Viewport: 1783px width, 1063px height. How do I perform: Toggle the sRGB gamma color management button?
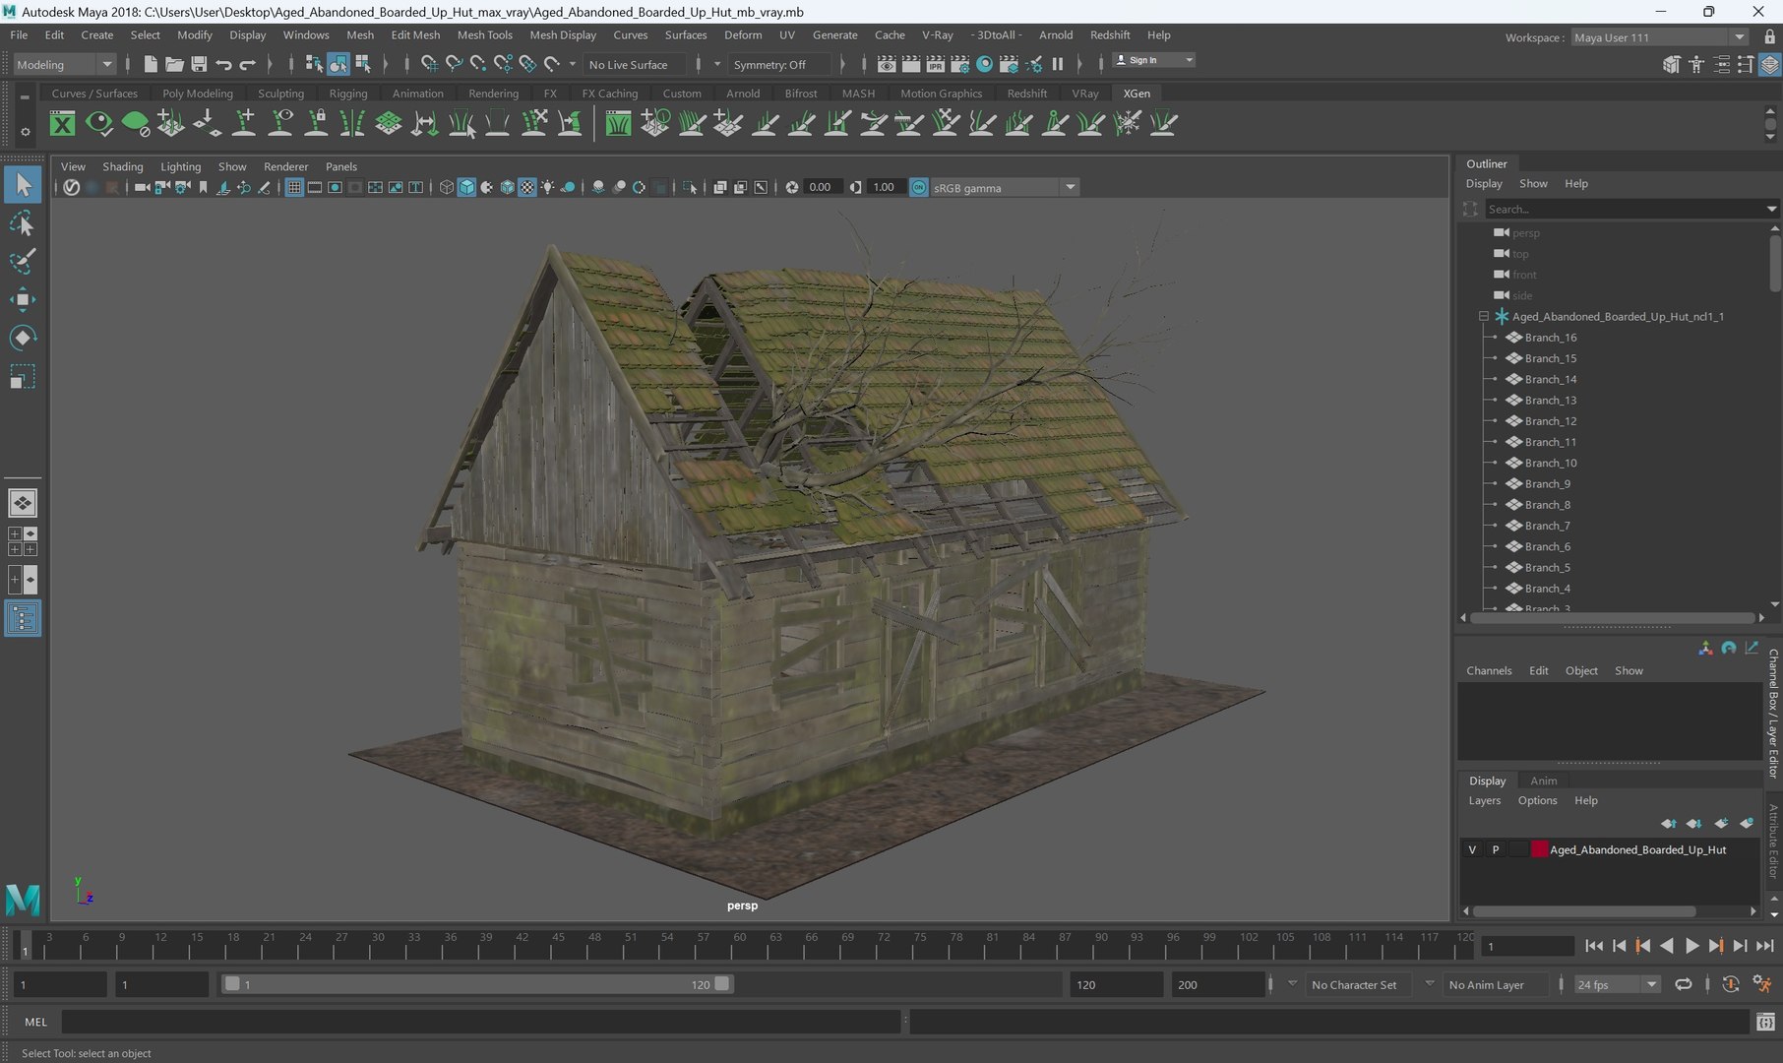(x=918, y=187)
